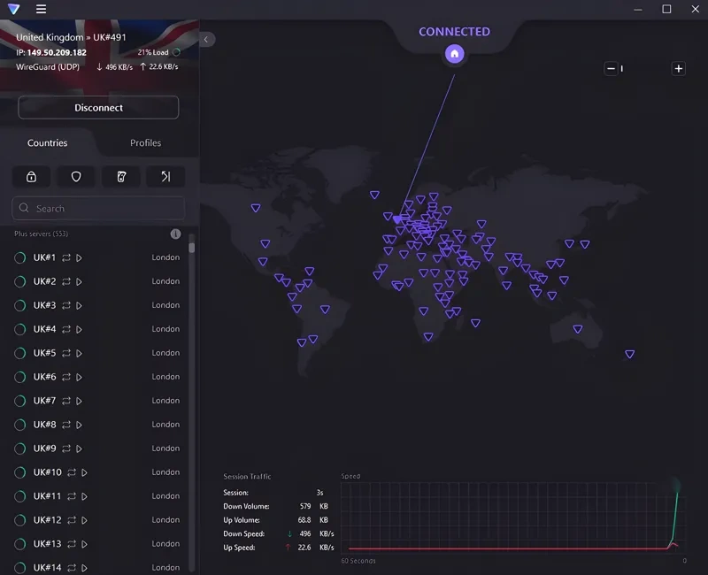
Task: Enable NetShield via the shield icon
Action: 76,177
